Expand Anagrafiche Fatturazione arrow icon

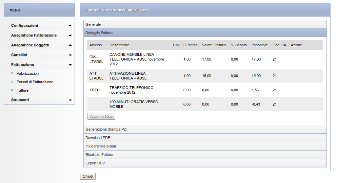pos(70,36)
